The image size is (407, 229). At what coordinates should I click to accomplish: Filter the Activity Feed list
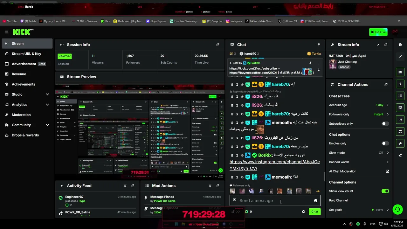tap(125, 186)
